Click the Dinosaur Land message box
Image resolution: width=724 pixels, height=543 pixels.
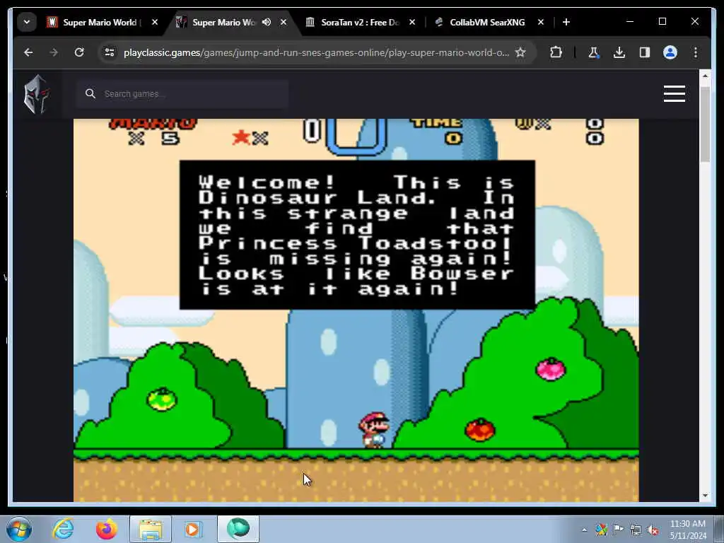[x=357, y=235]
